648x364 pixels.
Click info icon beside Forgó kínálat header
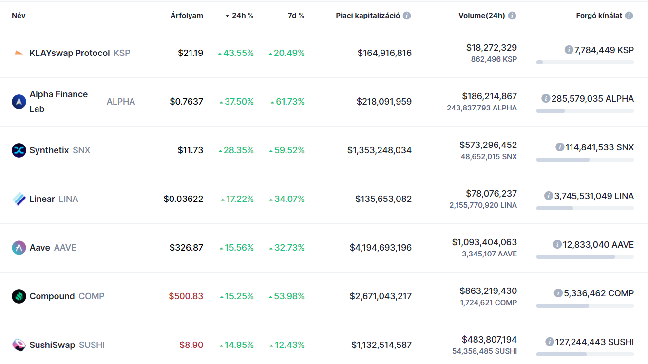pos(629,16)
